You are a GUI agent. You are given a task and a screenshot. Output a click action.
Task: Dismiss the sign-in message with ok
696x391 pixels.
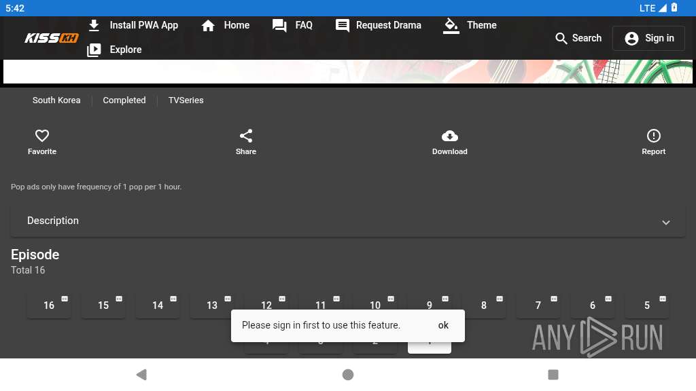(443, 325)
